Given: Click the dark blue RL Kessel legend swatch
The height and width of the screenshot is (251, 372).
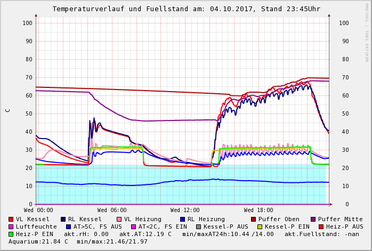Looking at the screenshot, I should point(63,219).
